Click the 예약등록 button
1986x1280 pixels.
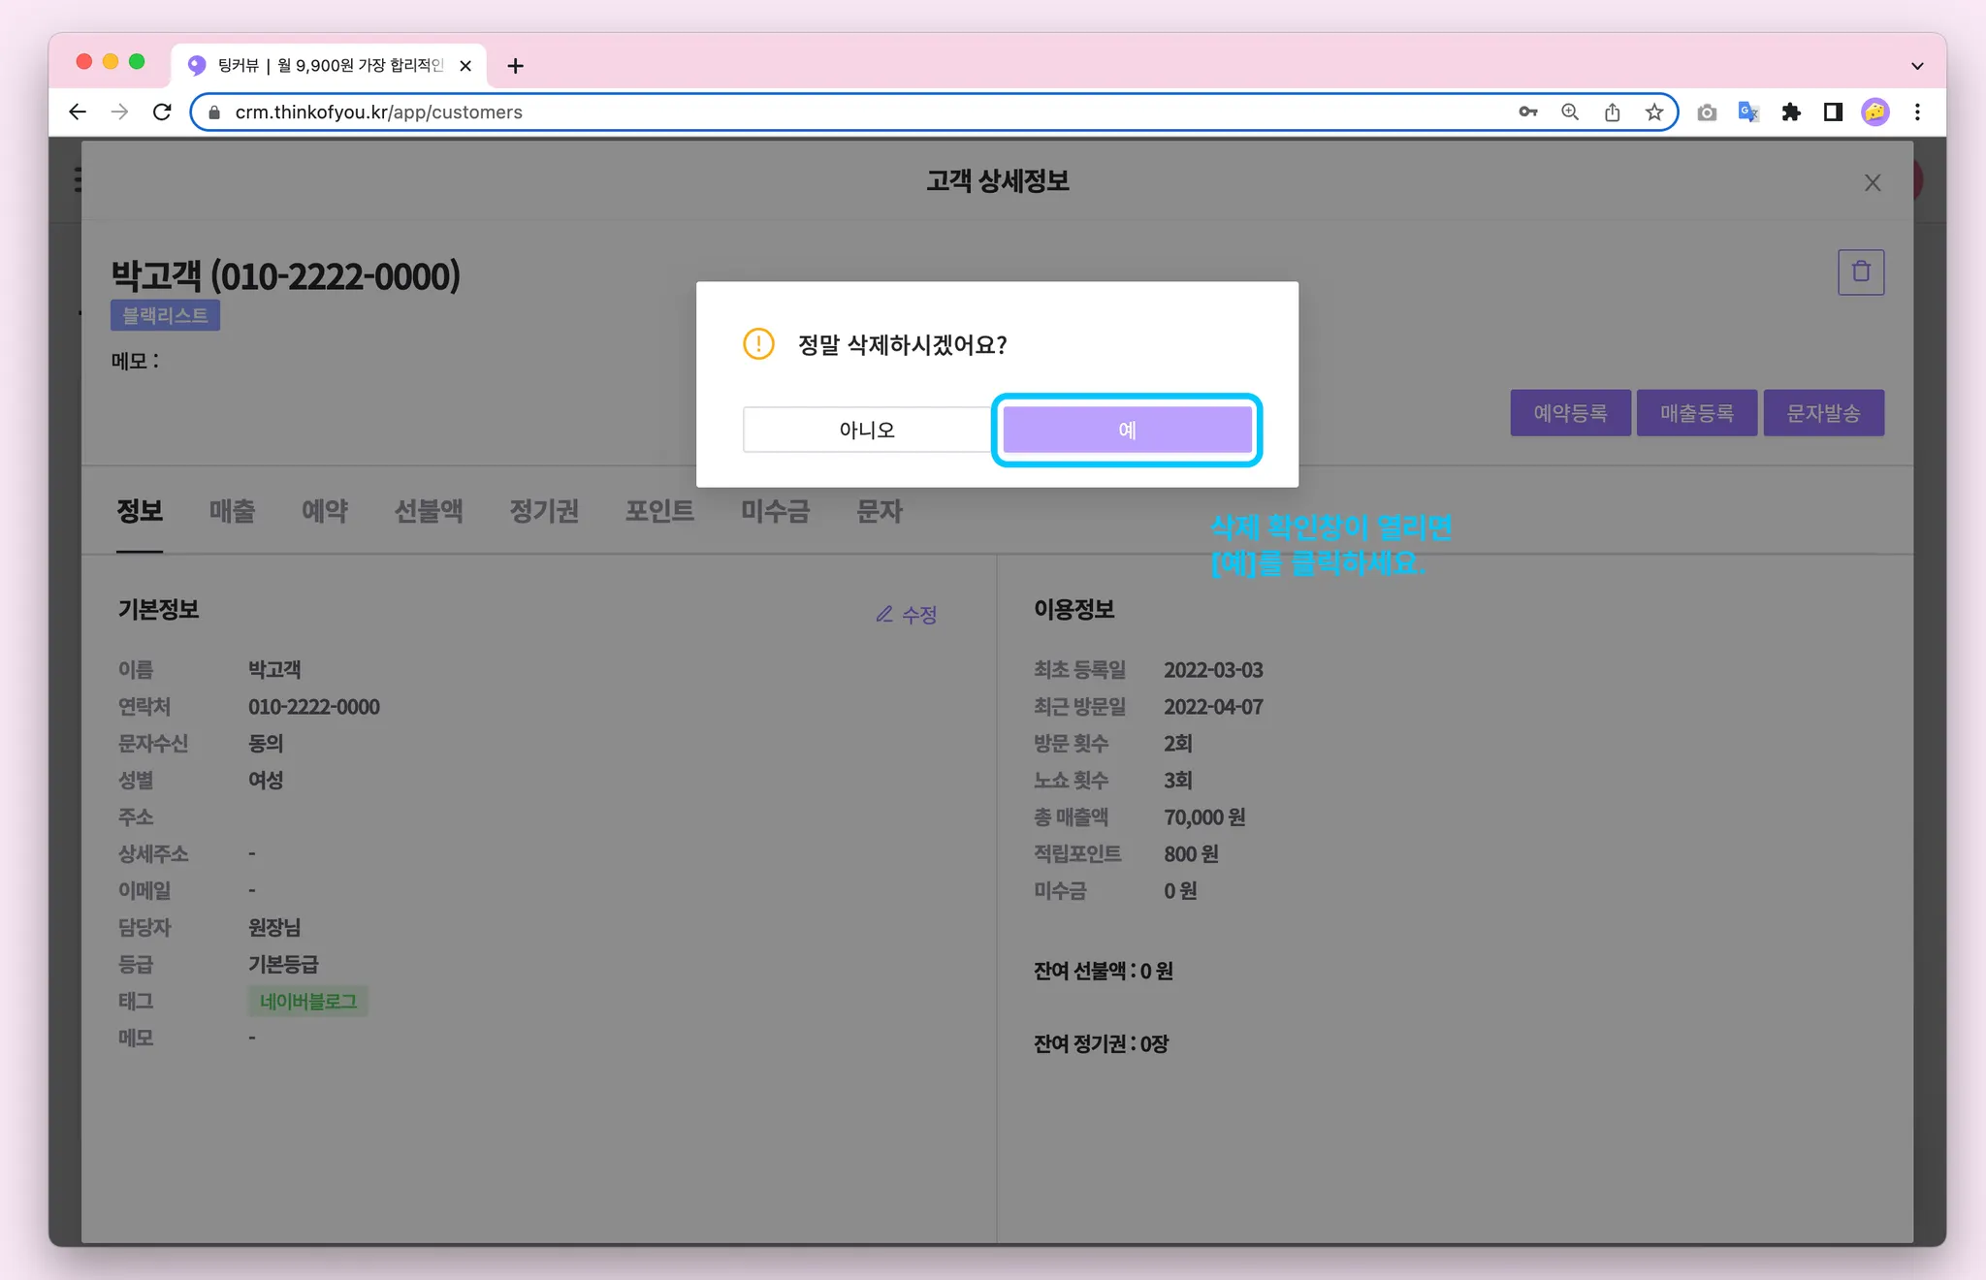point(1569,413)
